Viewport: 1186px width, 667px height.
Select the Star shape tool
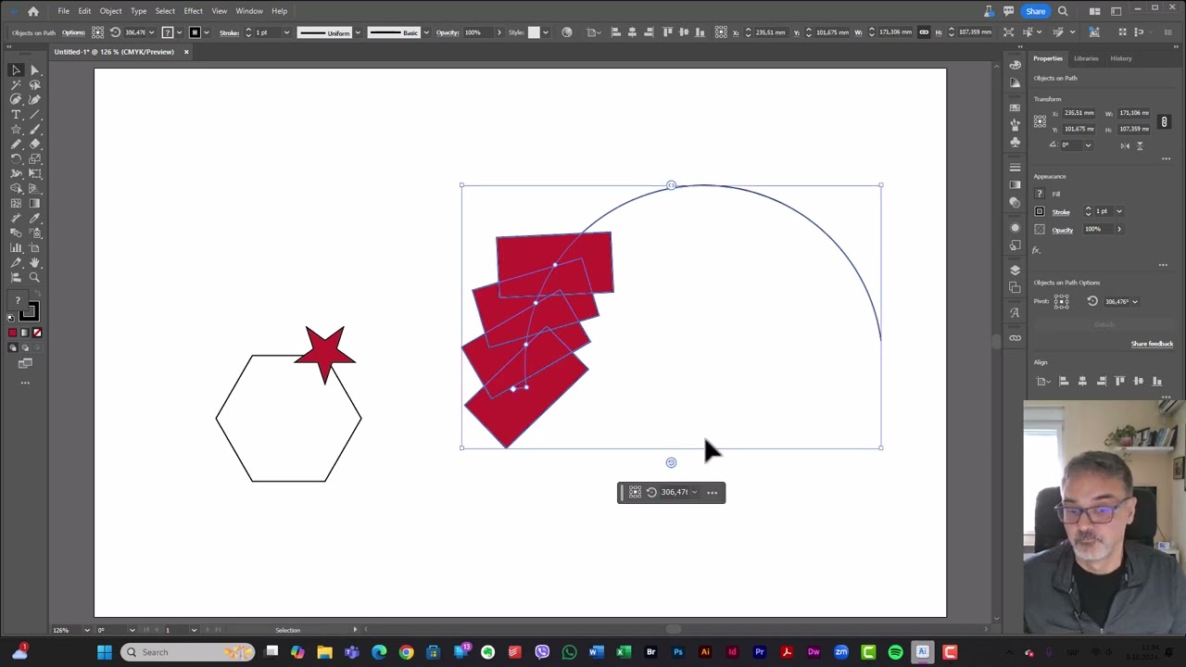point(16,129)
